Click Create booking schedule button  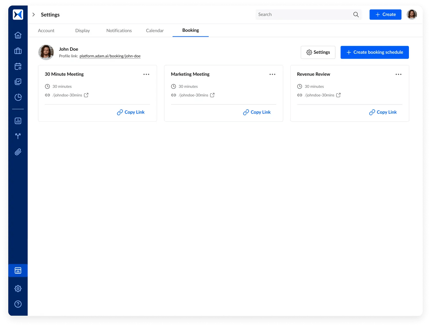coord(375,52)
